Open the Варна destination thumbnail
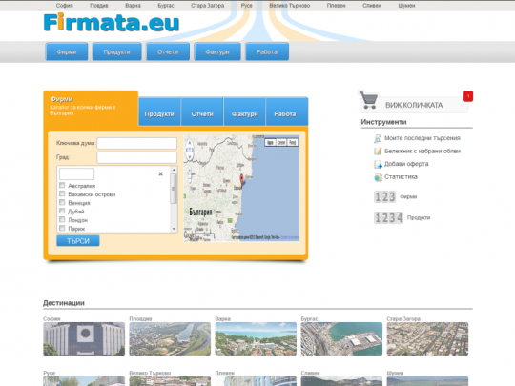515x386 pixels. [x=256, y=338]
